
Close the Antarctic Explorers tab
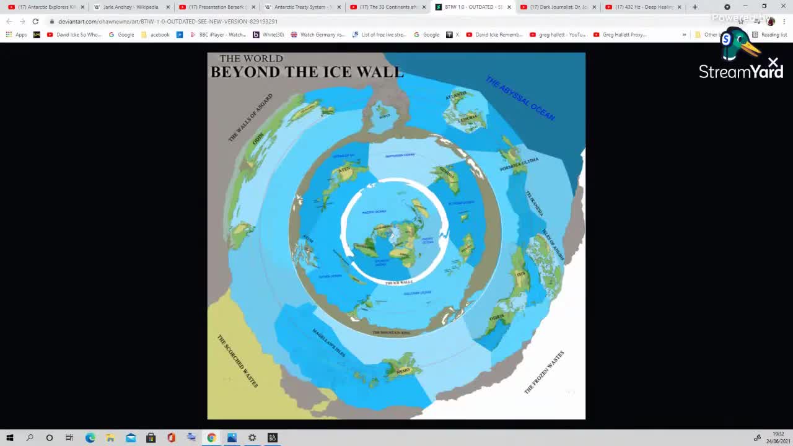tap(82, 7)
